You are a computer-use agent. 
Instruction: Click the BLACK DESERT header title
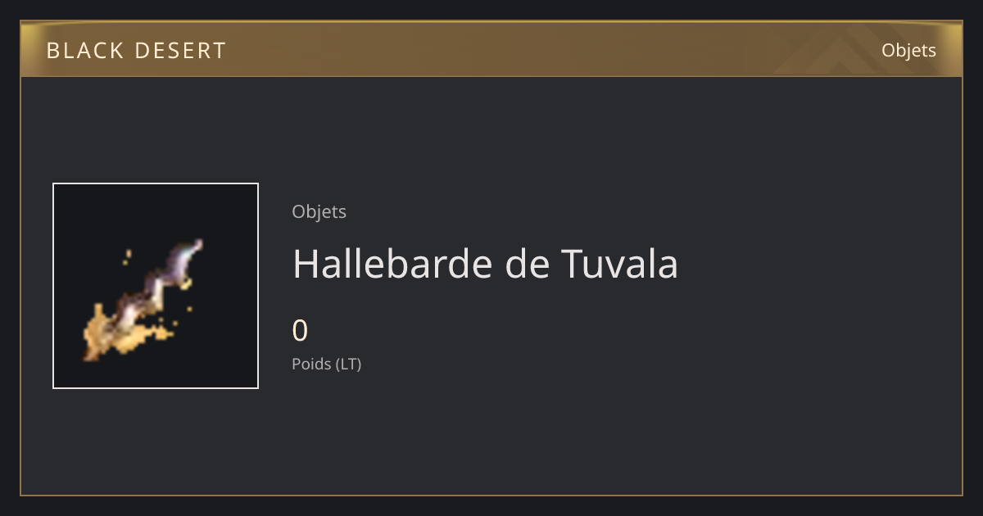click(136, 51)
